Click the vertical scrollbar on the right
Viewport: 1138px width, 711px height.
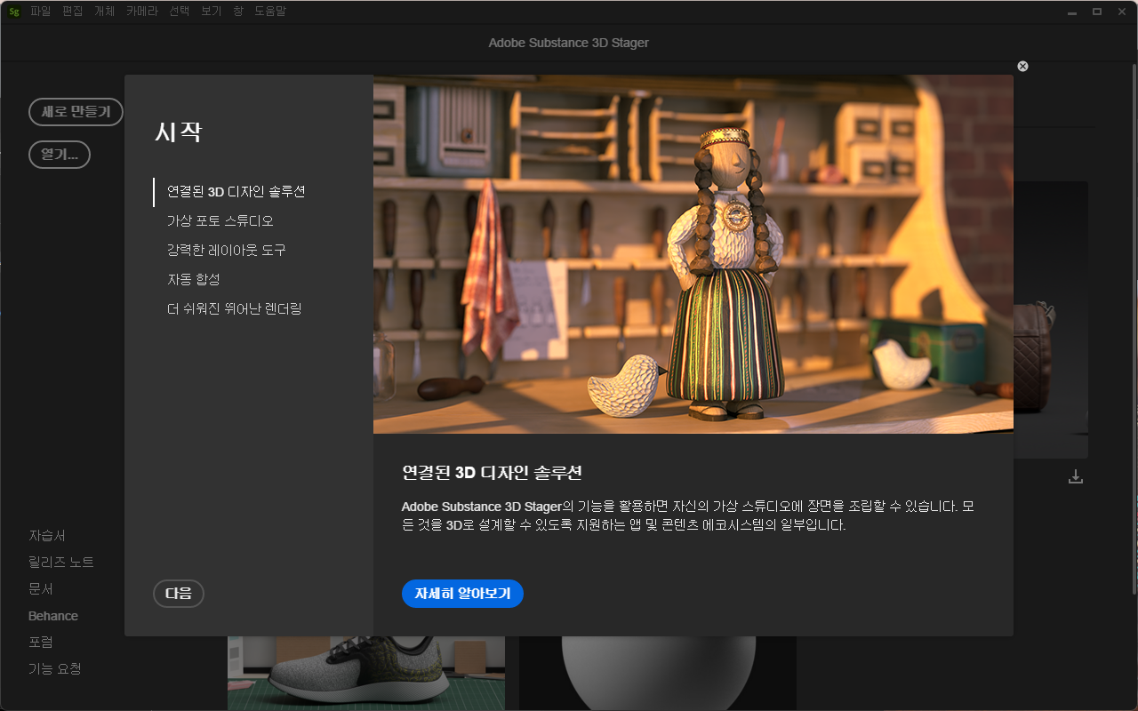pos(1134,329)
